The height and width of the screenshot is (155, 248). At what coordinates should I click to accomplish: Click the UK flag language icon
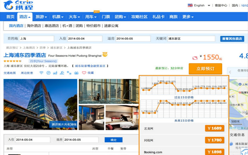(190, 5)
